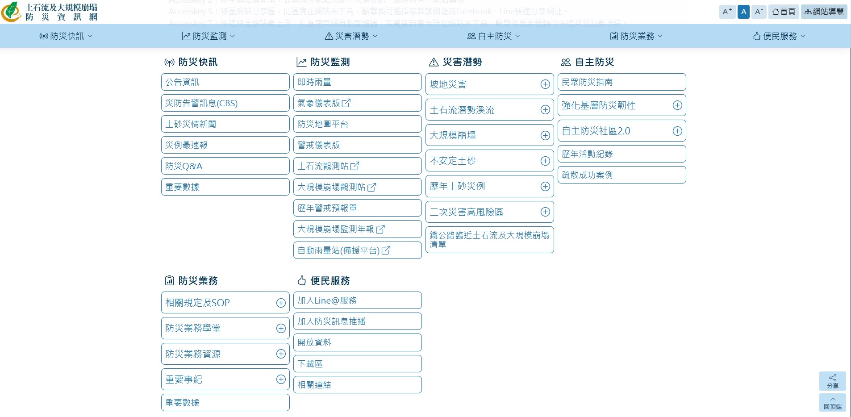The image size is (851, 417).
Task: Increase font size with A+ button
Action: click(x=727, y=12)
